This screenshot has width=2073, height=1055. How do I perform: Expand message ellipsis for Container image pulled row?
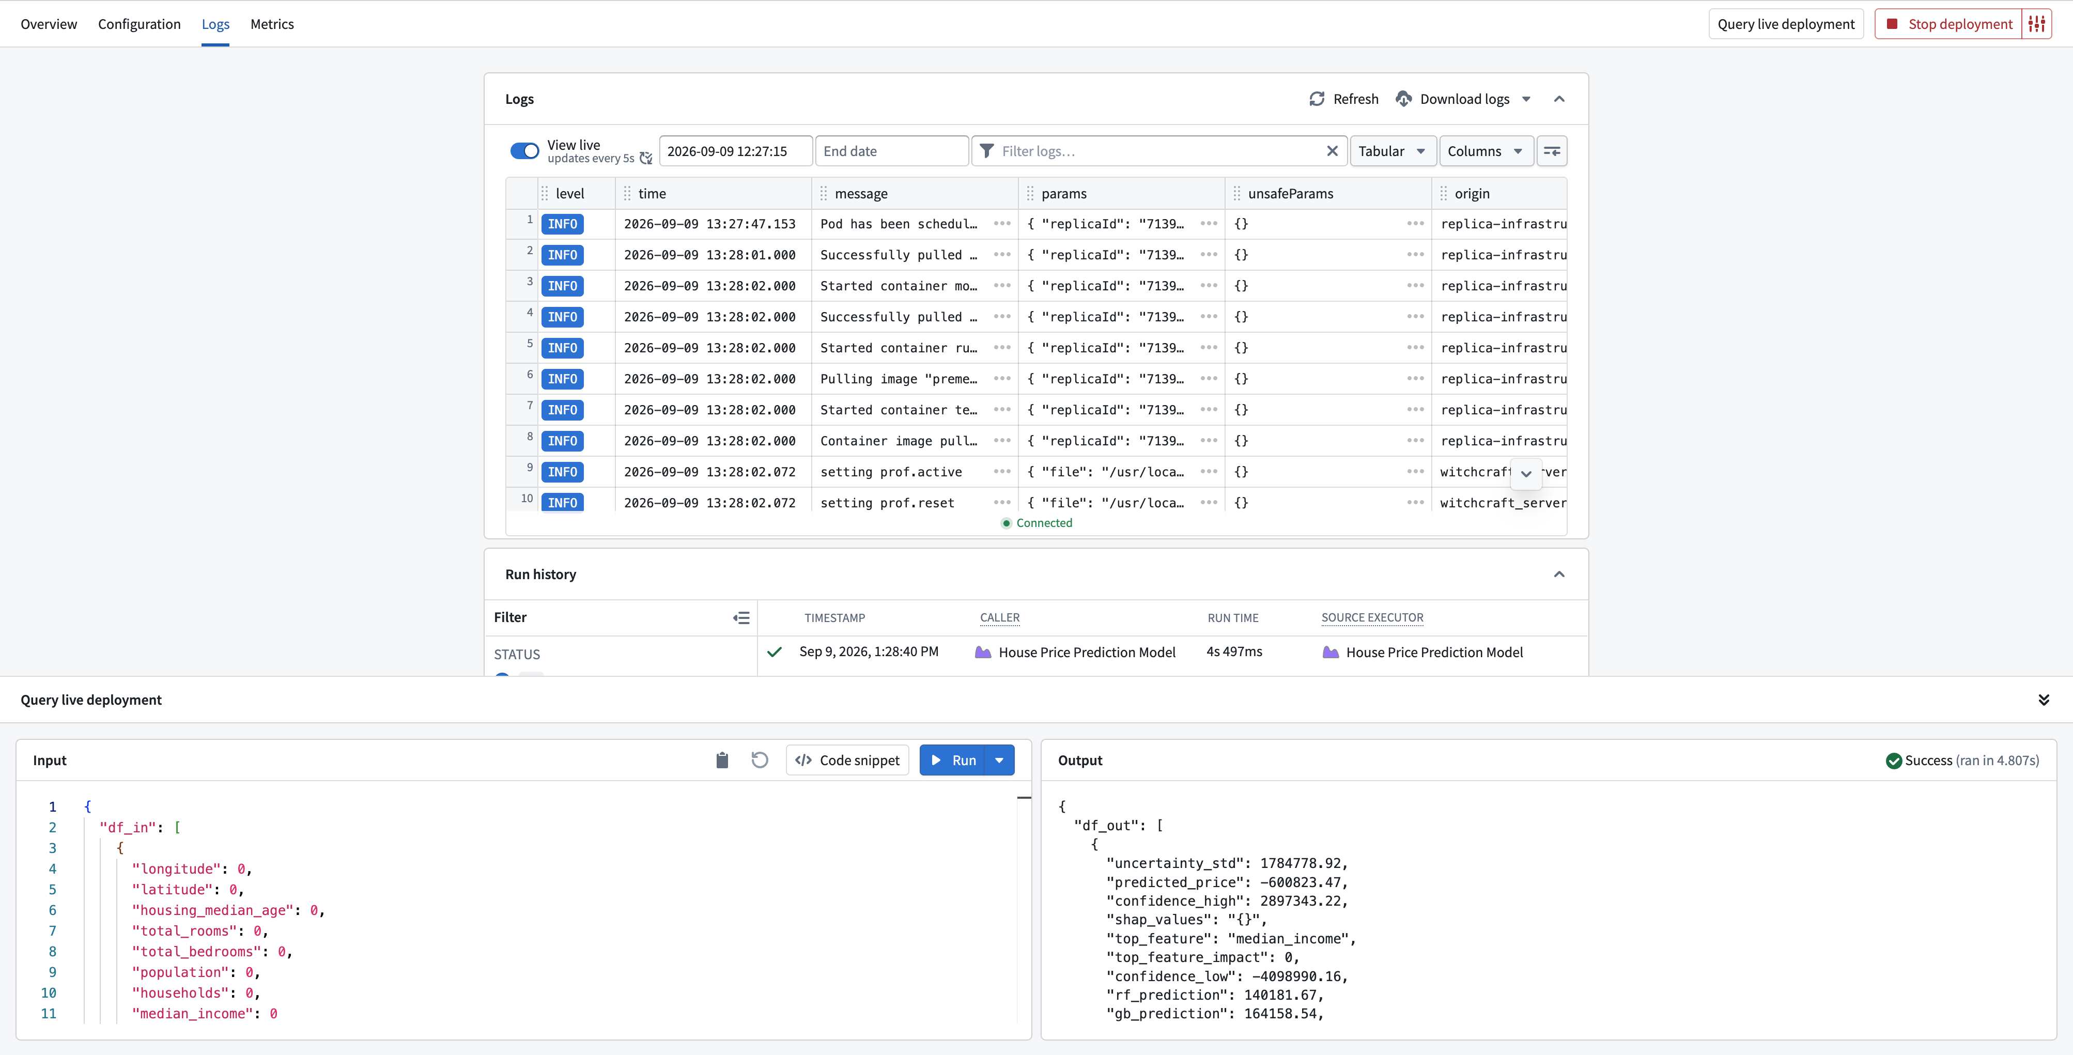1002,441
